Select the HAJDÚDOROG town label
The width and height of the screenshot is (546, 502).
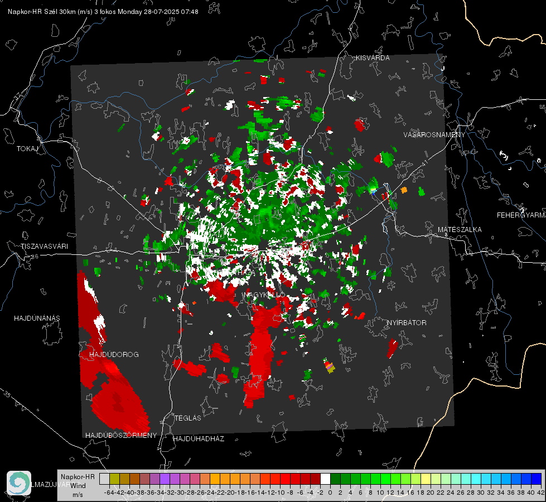114,354
